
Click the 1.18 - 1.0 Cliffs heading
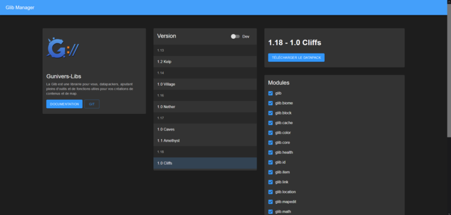[295, 43]
